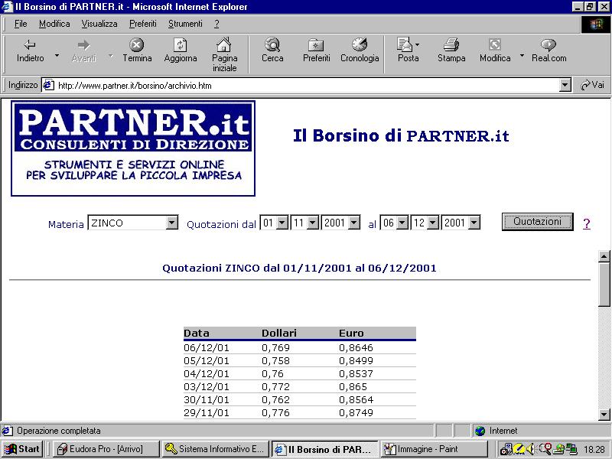Select the 29/11/01 date cell
The height and width of the screenshot is (459, 612).
(207, 412)
